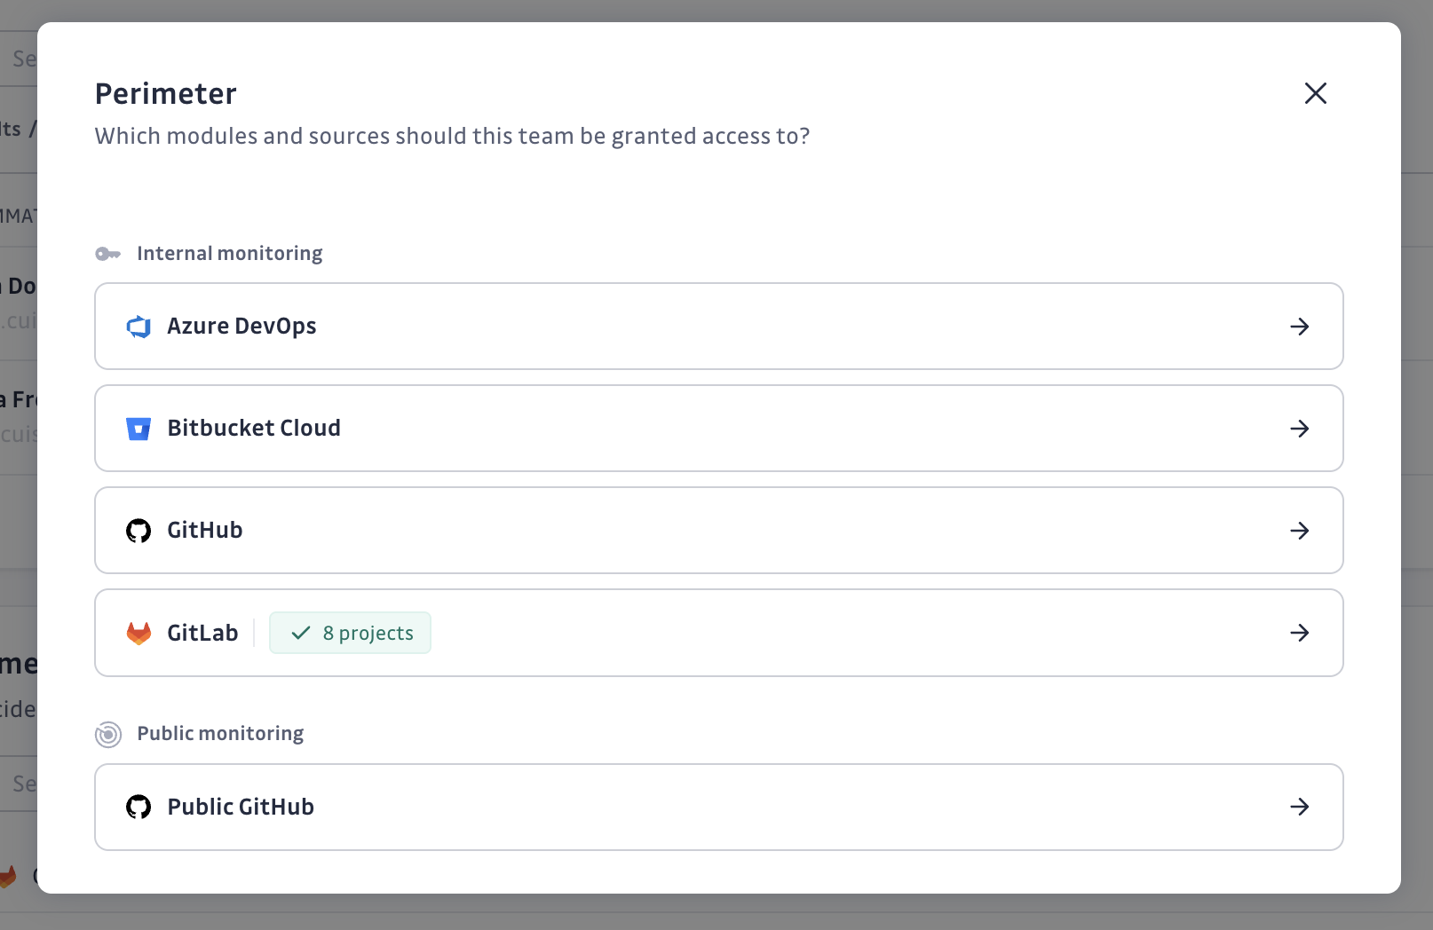Image resolution: width=1433 pixels, height=930 pixels.
Task: Select the GitLab label
Action: coord(202,633)
